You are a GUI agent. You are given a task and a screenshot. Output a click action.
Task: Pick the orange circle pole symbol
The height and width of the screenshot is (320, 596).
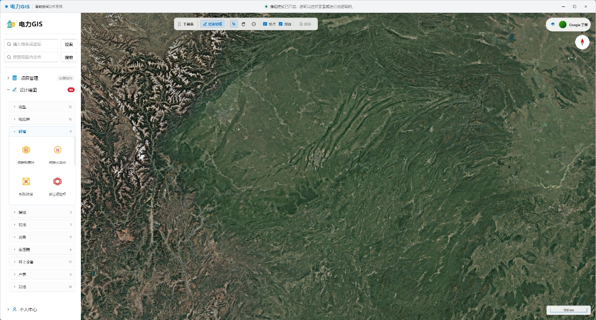58,150
